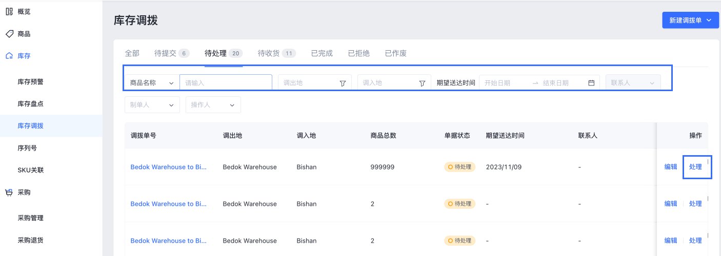721x256 pixels.
Task: Click 编辑 in the 999999 quantity row
Action: click(x=671, y=167)
